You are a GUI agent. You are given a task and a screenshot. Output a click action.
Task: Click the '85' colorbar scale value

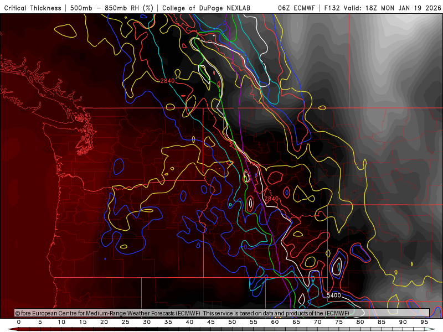(382, 322)
